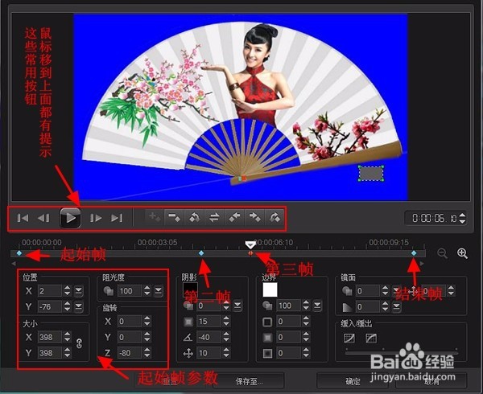Open the opacity slider dropdown
Viewport: 483px width, 394px height.
159,290
